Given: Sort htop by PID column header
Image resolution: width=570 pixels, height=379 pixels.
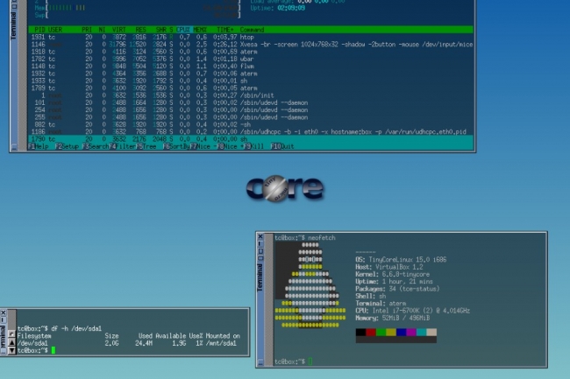Looking at the screenshot, I should pos(39,30).
